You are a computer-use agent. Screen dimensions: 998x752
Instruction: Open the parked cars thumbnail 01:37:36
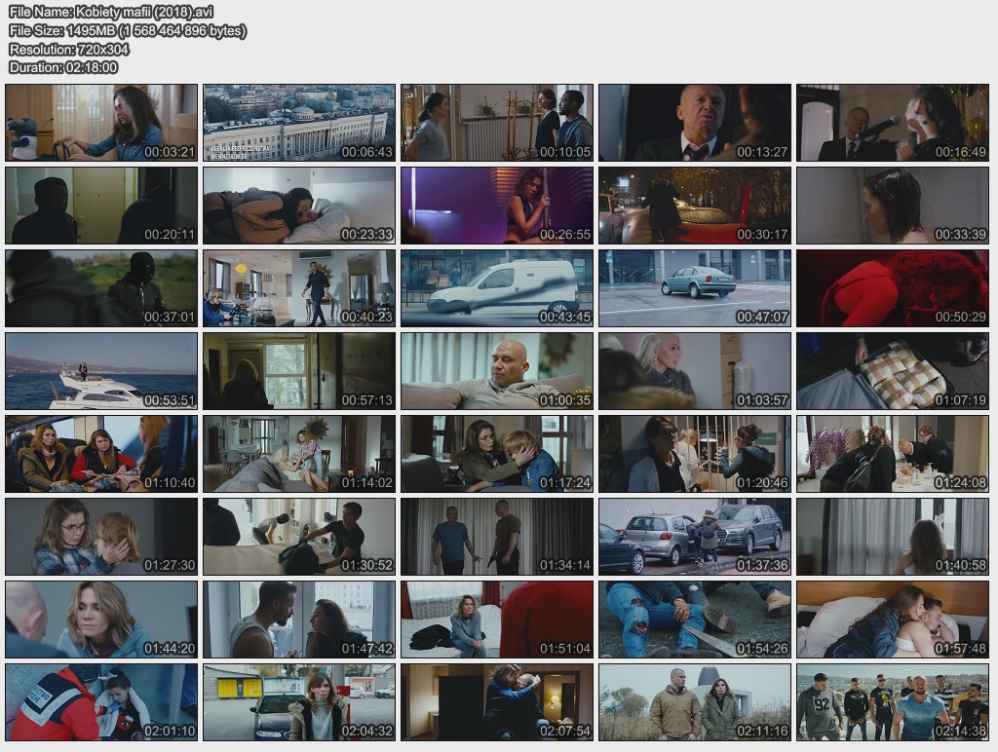coord(695,537)
